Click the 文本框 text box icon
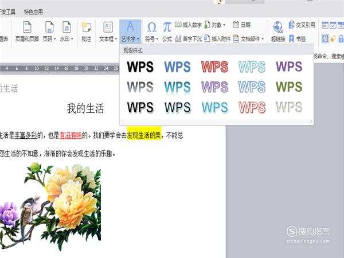This screenshot has height=258, width=344. pyautogui.click(x=108, y=27)
